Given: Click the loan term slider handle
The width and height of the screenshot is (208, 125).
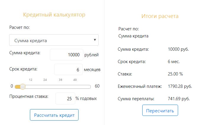Looking at the screenshot, I should 22,86.
